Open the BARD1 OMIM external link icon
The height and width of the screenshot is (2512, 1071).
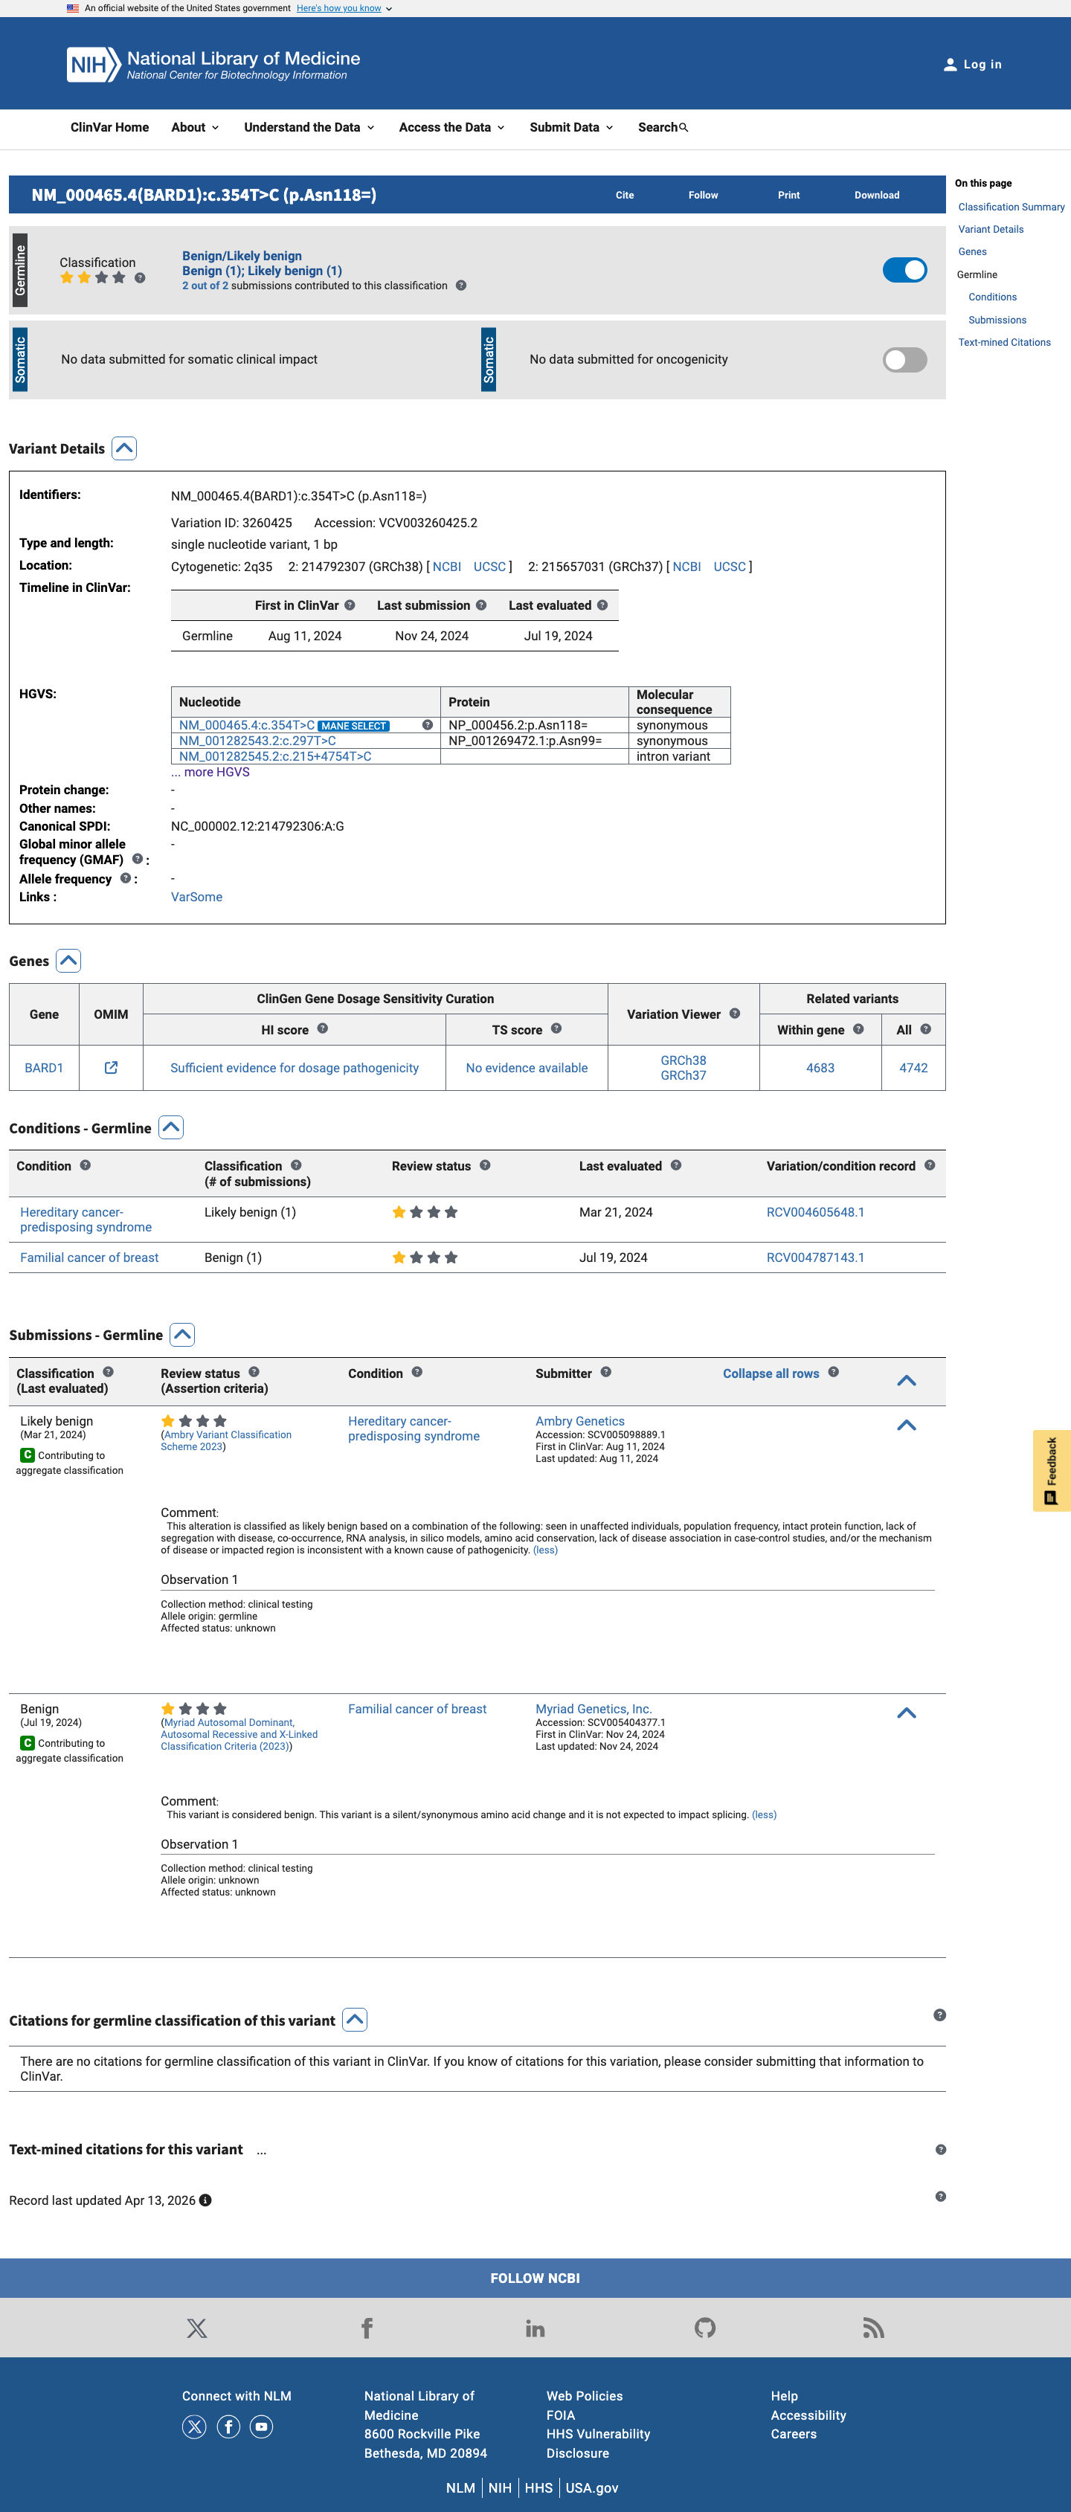[x=112, y=1068]
